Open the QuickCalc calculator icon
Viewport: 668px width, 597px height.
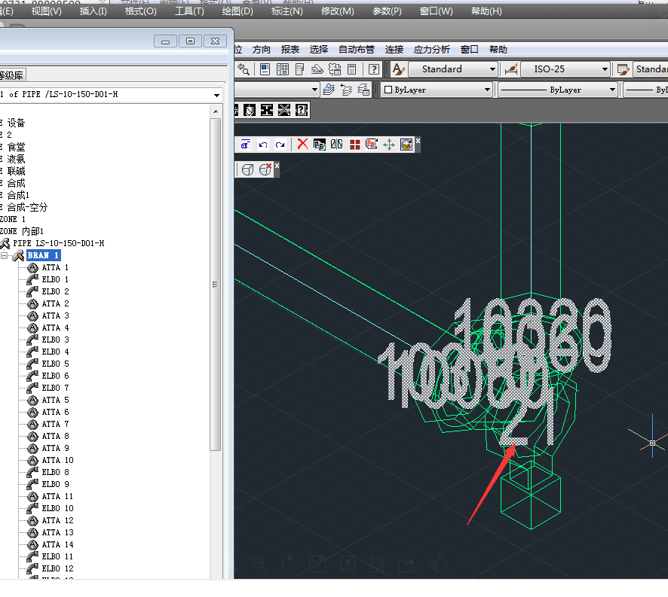click(352, 69)
